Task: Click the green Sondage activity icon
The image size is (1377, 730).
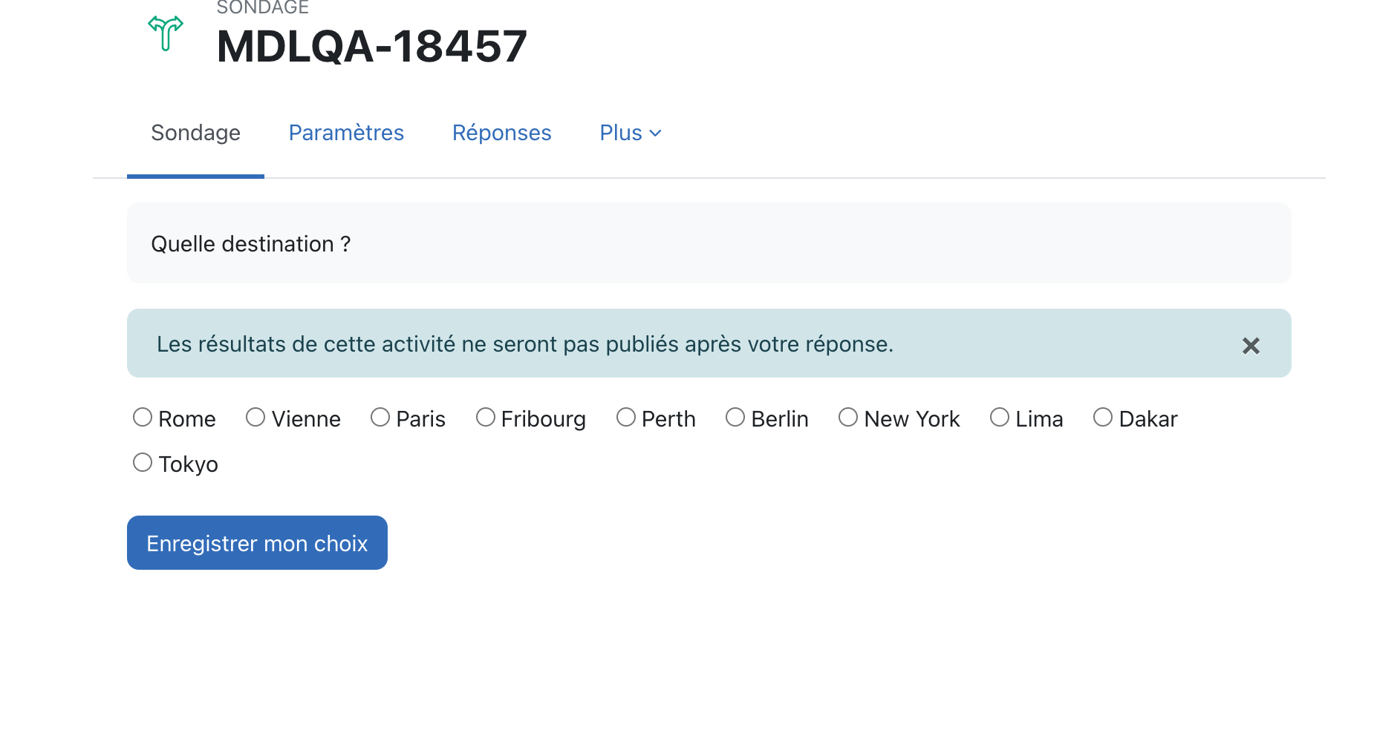Action: tap(166, 33)
